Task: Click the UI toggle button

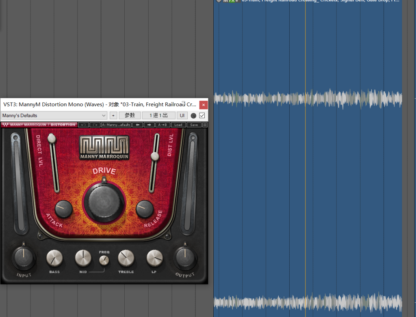Action: click(182, 116)
